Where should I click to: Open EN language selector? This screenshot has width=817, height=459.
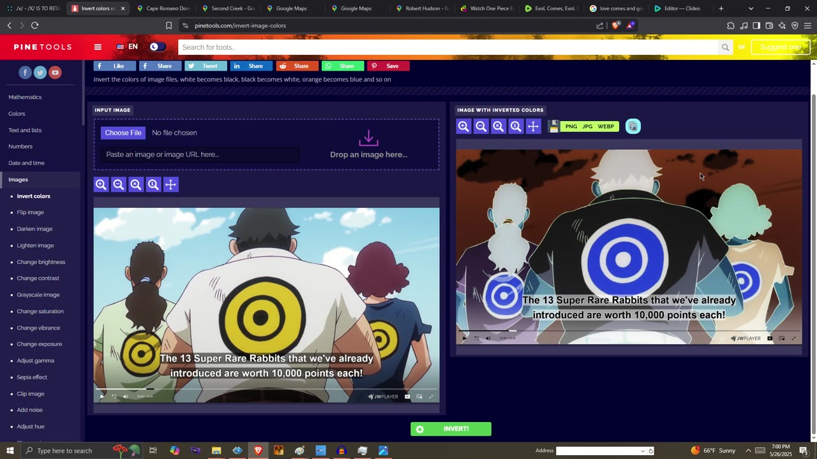(x=127, y=47)
